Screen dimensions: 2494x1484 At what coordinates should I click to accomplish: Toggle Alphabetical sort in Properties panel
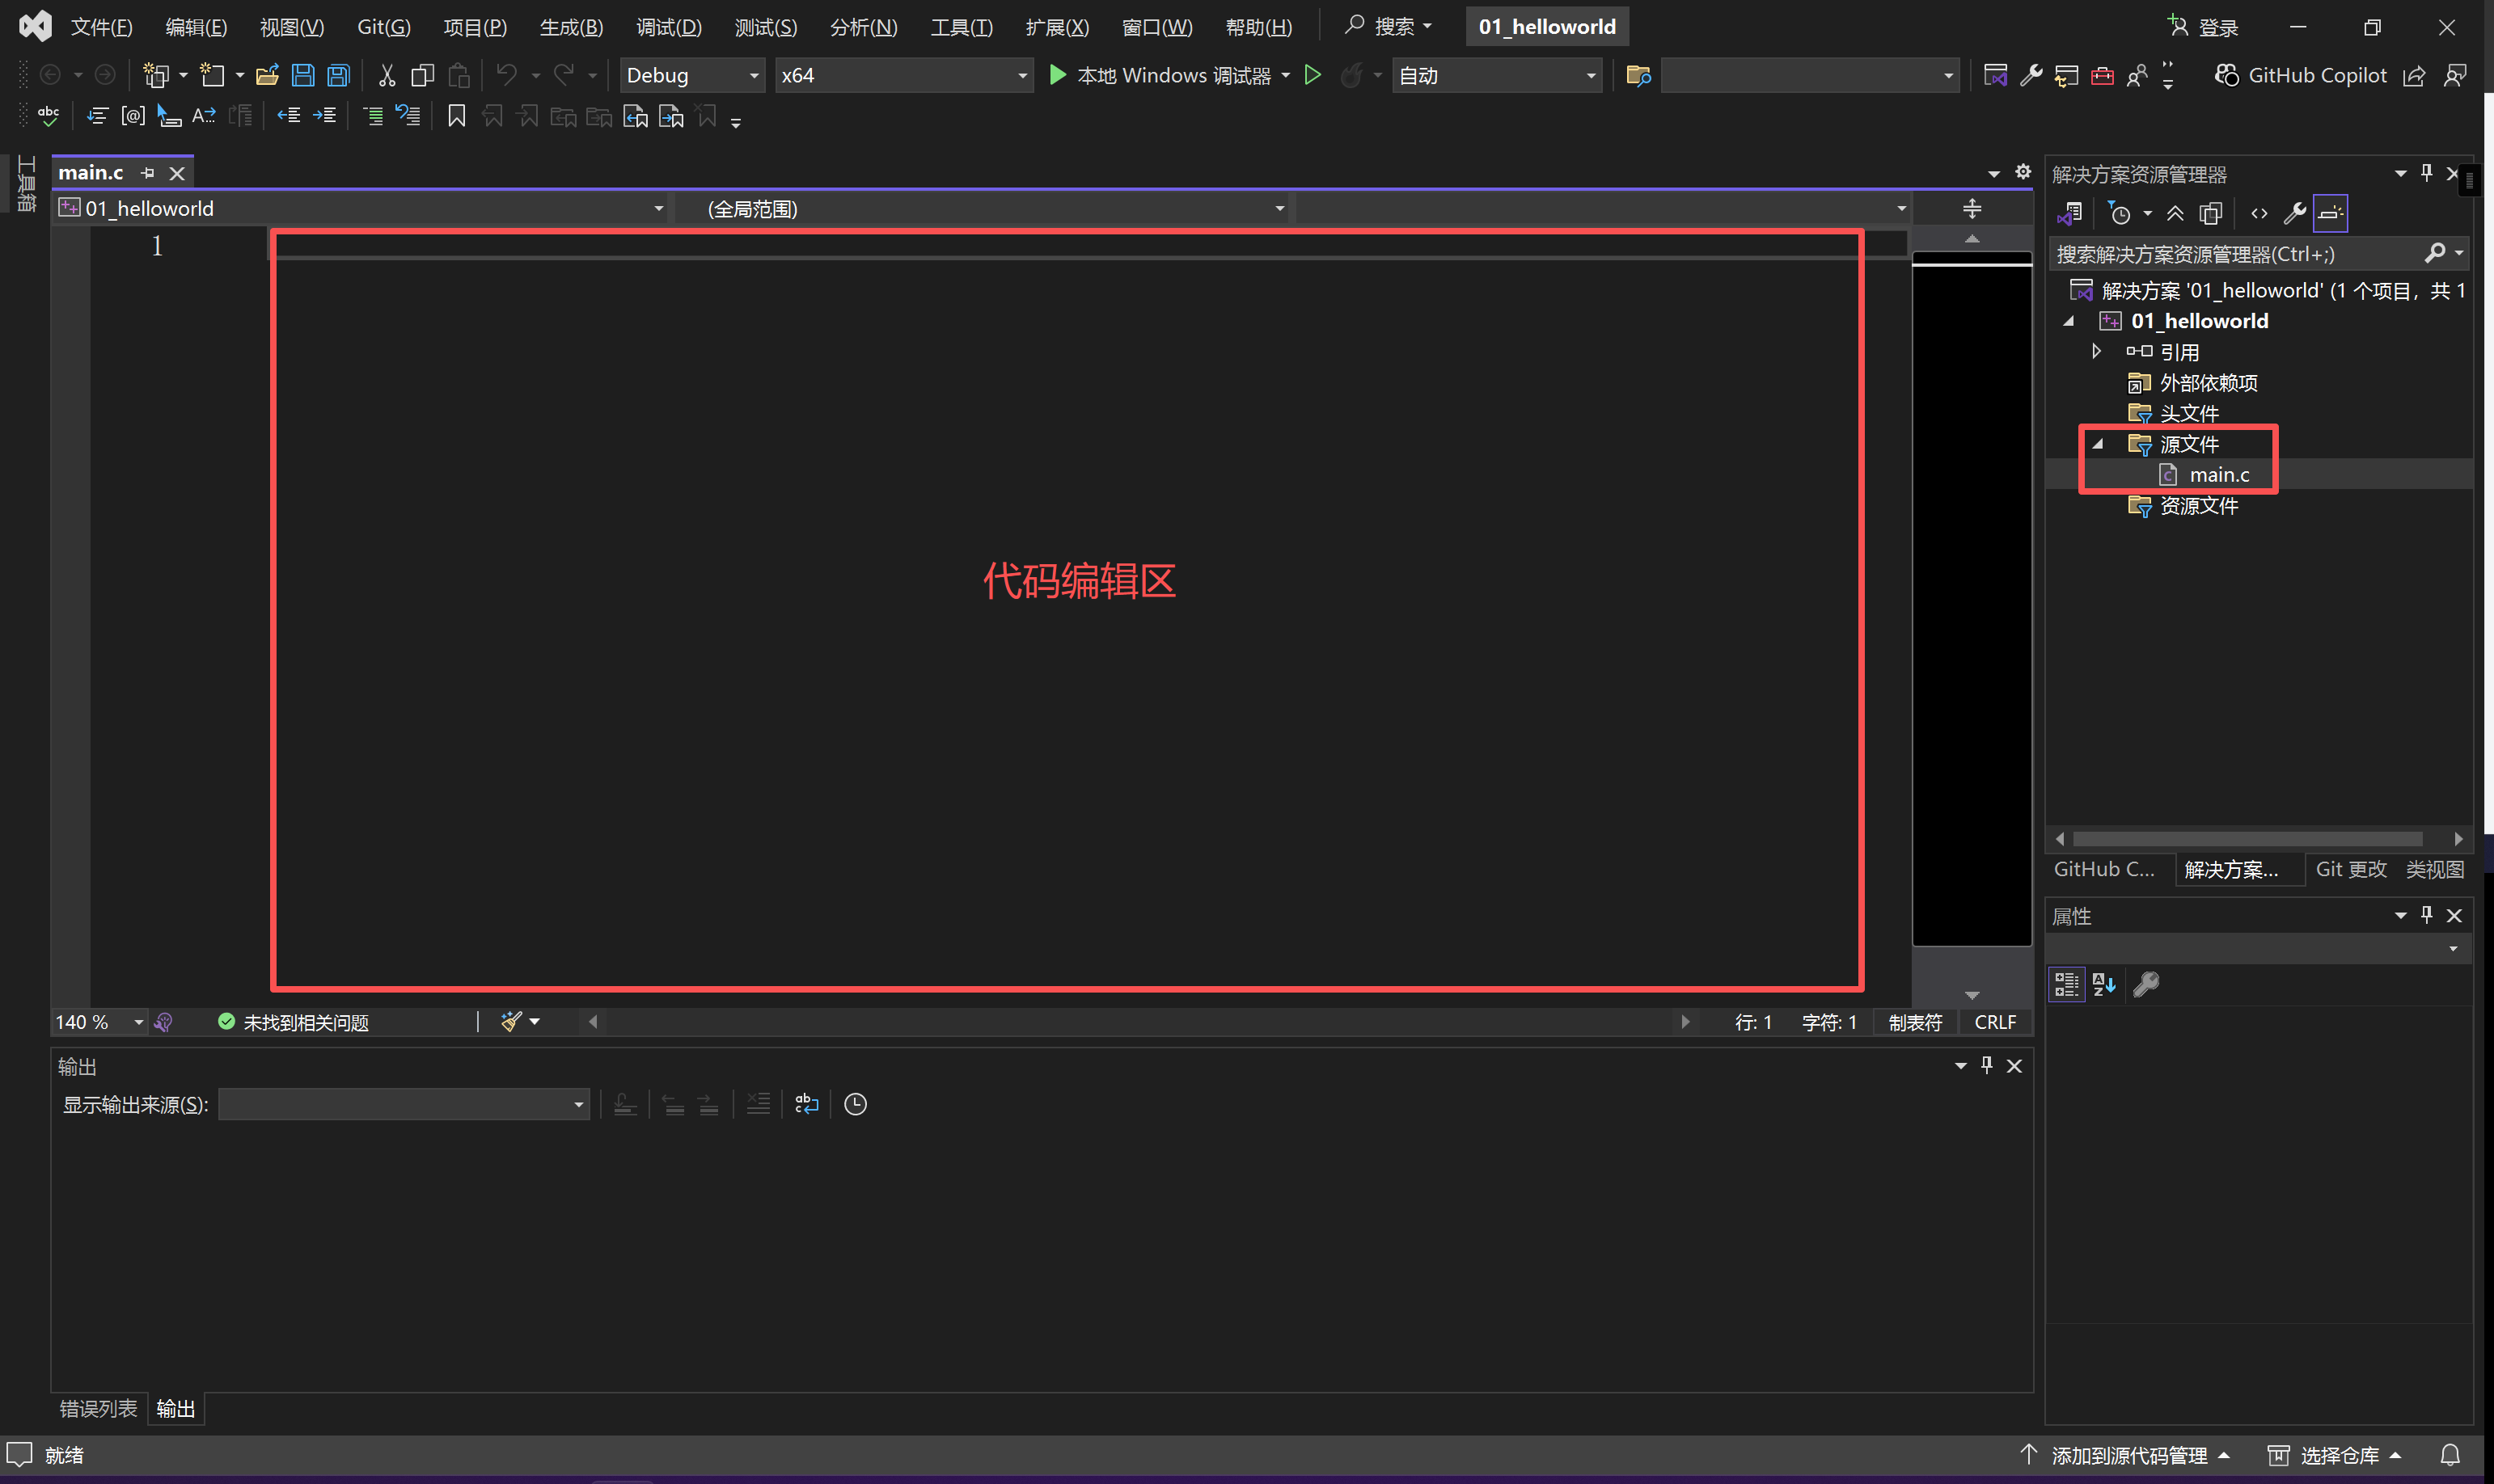2104,984
